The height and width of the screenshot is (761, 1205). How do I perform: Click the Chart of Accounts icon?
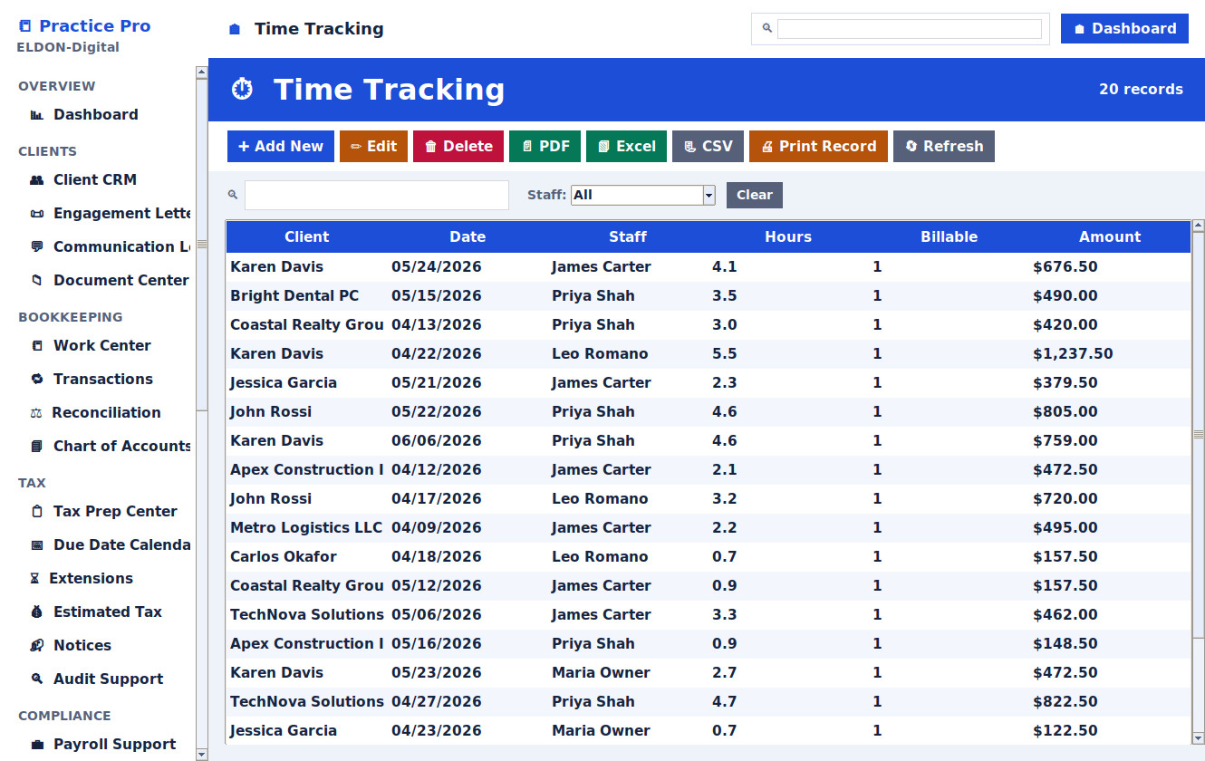coord(37,447)
